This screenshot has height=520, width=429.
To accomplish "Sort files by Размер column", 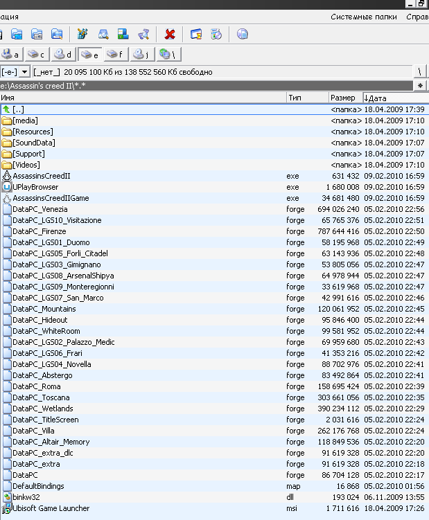I will pos(345,98).
